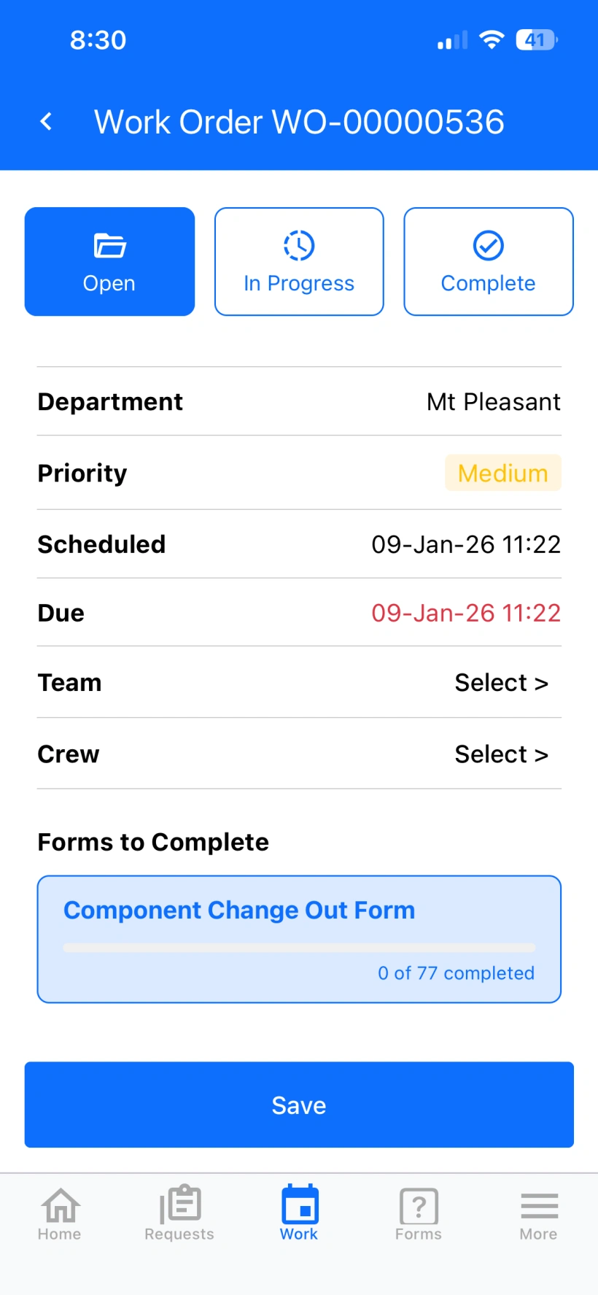Screen dimensions: 598x1295
Task: Set status to Complete
Action: tap(489, 262)
